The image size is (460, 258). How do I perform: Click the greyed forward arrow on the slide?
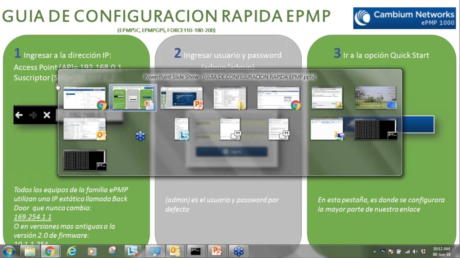[x=33, y=115]
